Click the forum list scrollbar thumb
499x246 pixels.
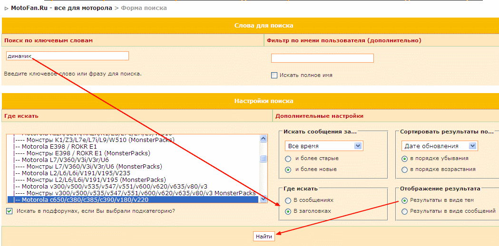click(263, 158)
